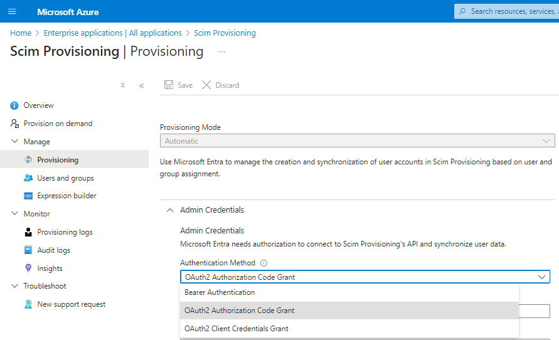
Task: Collapse the Manage section chevron
Action: pyautogui.click(x=14, y=141)
